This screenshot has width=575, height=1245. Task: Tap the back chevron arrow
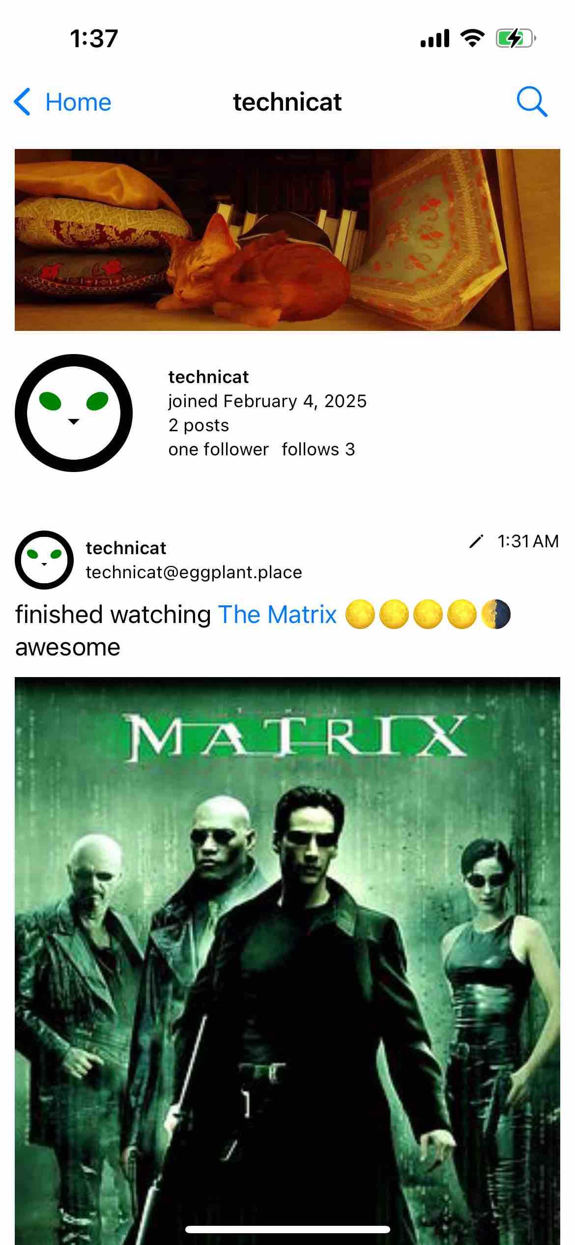[22, 102]
